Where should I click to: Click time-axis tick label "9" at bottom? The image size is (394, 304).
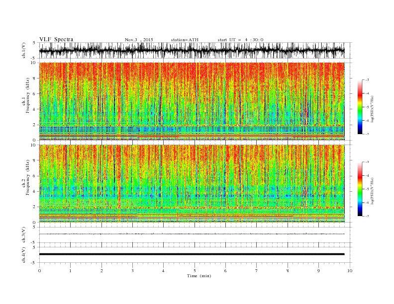(318, 271)
